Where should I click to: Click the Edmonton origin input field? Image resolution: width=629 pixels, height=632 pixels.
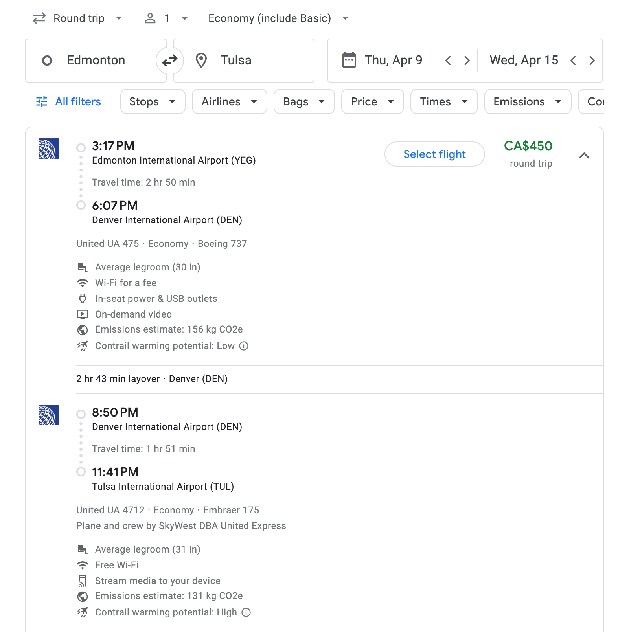tap(96, 60)
